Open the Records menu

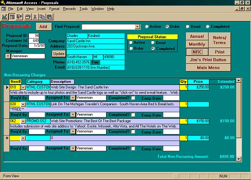(x=70, y=9)
